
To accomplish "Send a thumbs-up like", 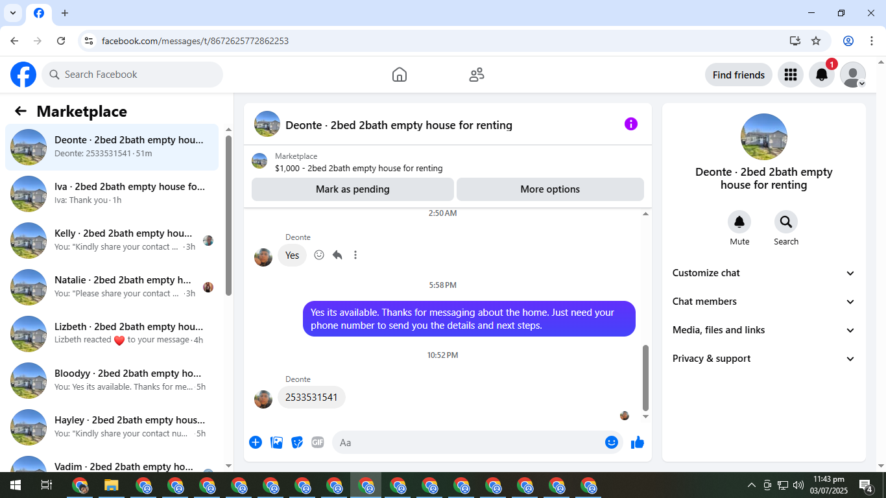I will [638, 442].
